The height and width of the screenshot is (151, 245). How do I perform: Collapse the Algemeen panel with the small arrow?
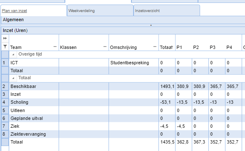coord(151,25)
